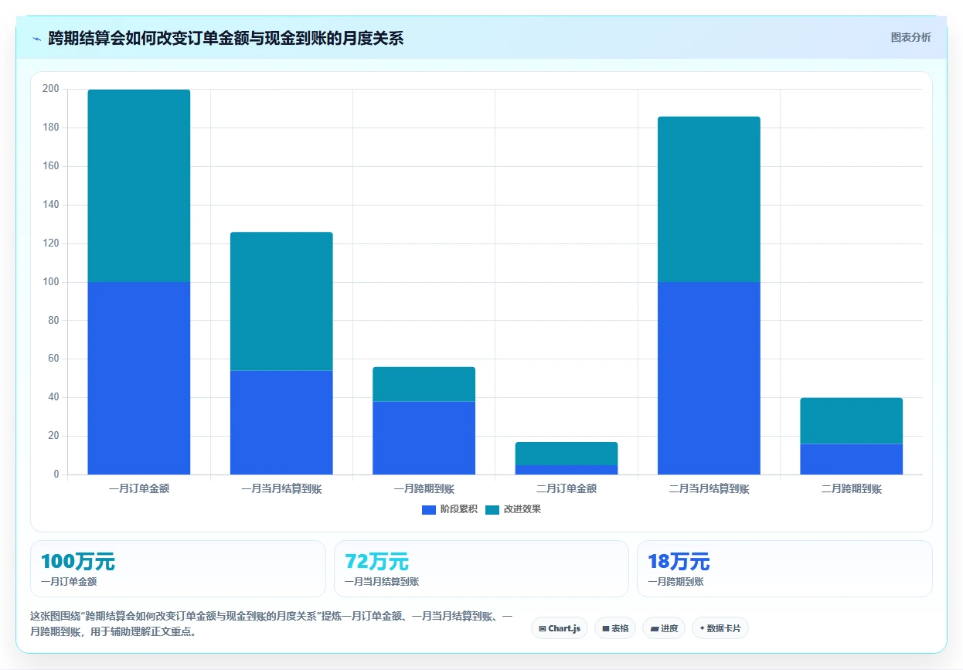963x670 pixels.
Task: Click the blue segment of 一月当月结算到账 bar
Action: point(281,423)
